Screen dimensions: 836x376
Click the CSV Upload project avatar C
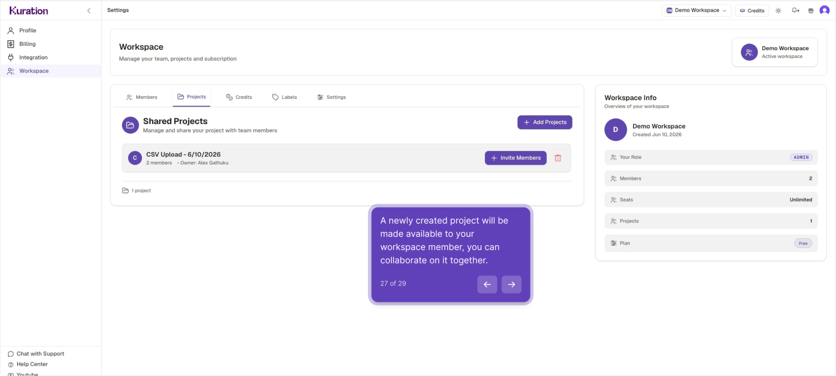click(135, 158)
